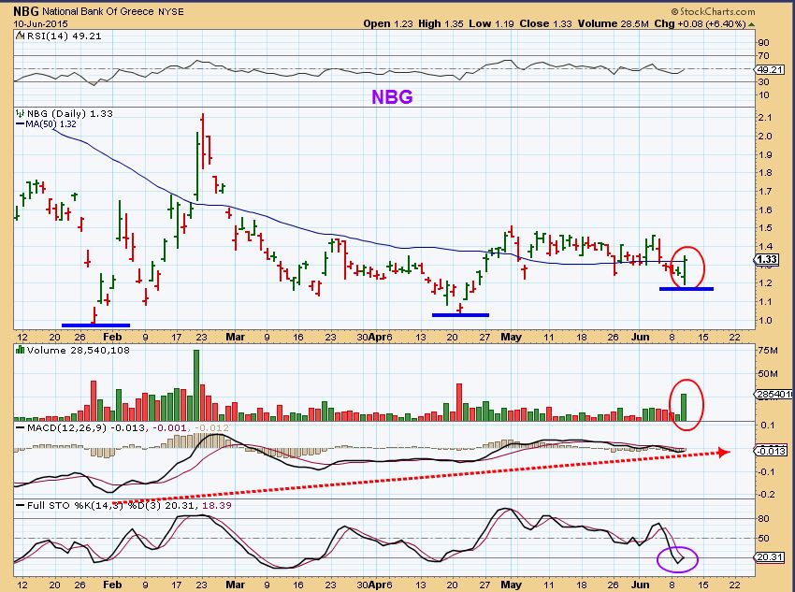The image size is (795, 592).
Task: Click the 1.33 last-price tag on price axis
Action: [x=767, y=259]
